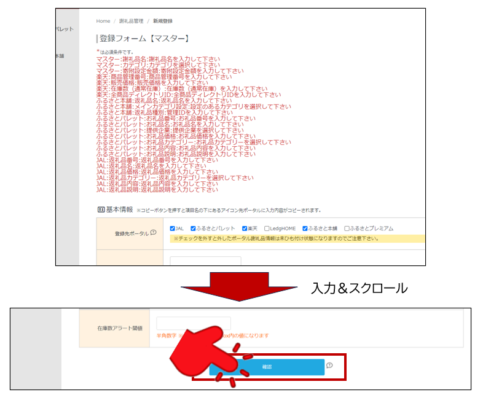This screenshot has width=491, height=395.
Task: Uncheck the ふるさとパレット checkbox
Action: tap(194, 229)
